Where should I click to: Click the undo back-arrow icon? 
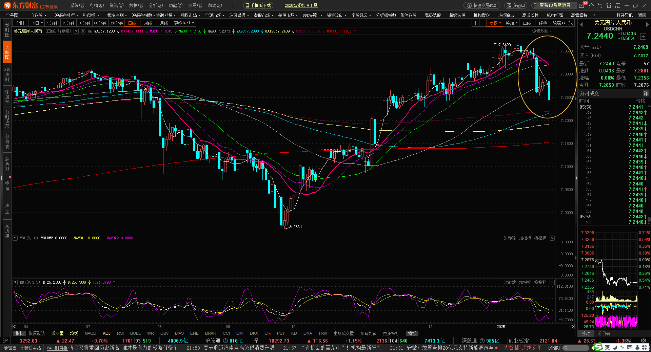click(600, 5)
